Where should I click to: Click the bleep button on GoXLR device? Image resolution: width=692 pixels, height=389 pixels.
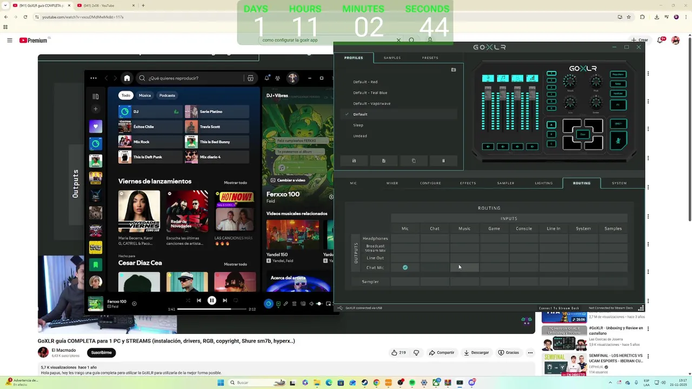point(618,124)
